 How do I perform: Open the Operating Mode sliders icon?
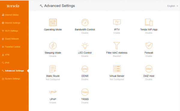click(x=53, y=22)
